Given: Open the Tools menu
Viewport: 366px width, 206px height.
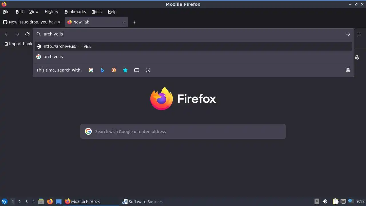Looking at the screenshot, I should [97, 12].
